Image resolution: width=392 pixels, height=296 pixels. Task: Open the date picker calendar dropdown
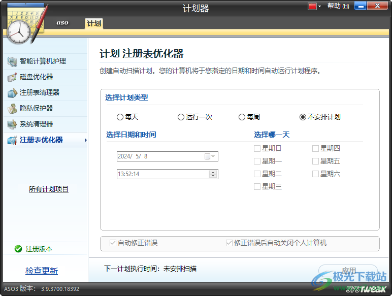point(210,156)
